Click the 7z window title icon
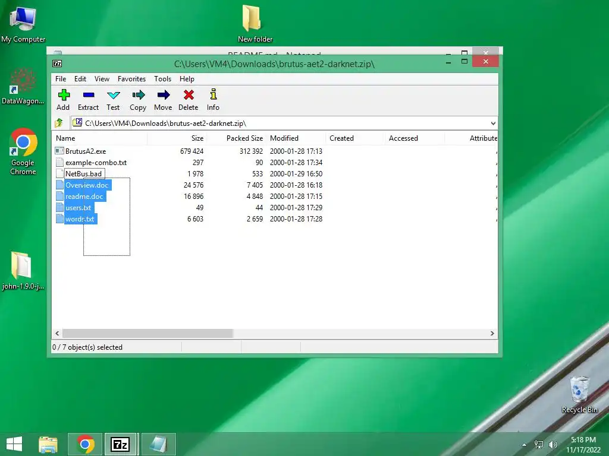The width and height of the screenshot is (609, 456). point(57,64)
